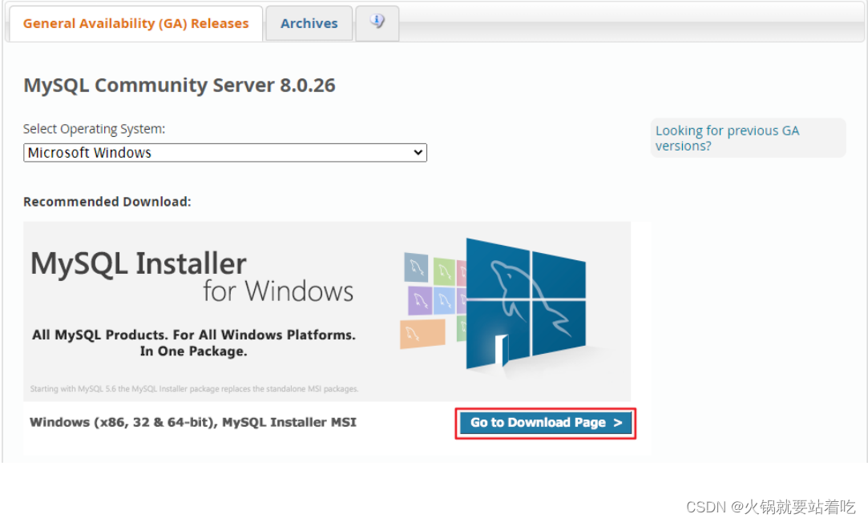This screenshot has width=868, height=522.
Task: Follow the Looking for previous GA versions link
Action: 727,139
